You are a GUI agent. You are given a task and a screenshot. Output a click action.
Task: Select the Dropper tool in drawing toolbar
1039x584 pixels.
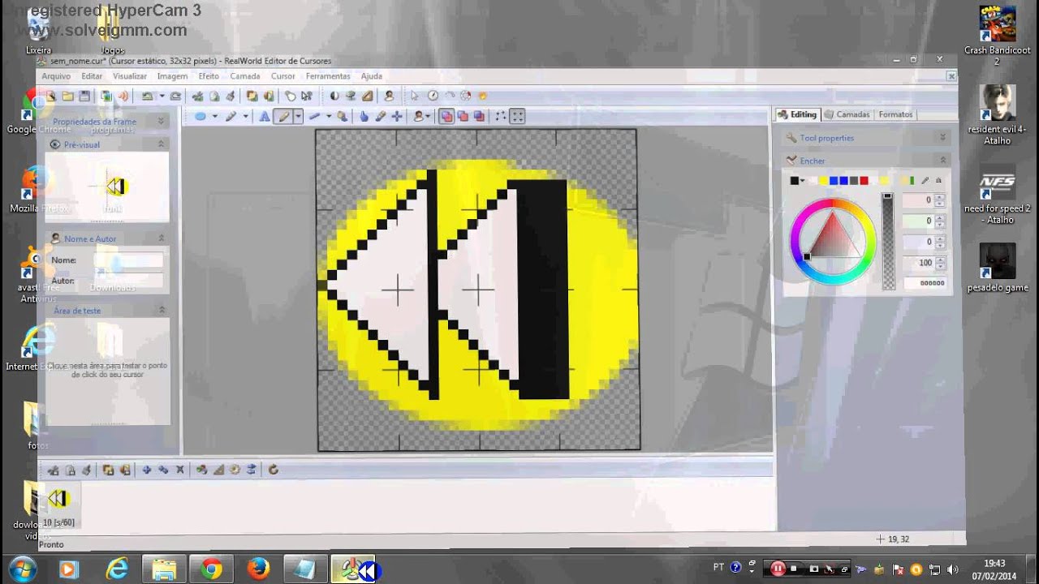pyautogui.click(x=381, y=116)
